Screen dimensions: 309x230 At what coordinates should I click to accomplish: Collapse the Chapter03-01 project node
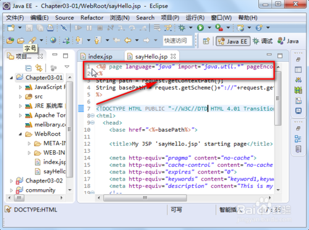11,78
